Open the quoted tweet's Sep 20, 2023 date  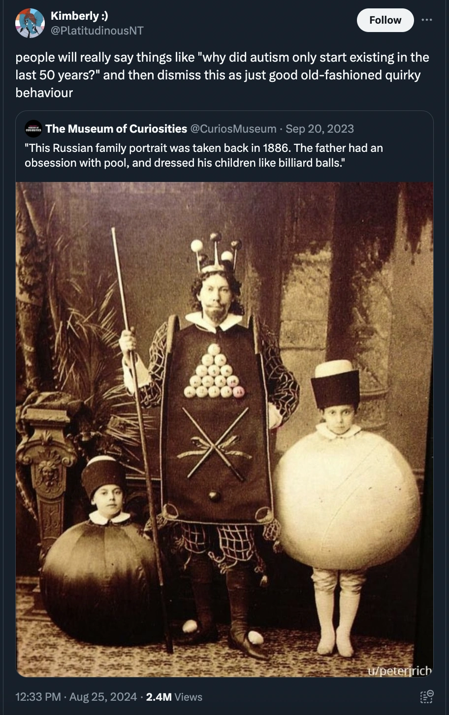320,129
